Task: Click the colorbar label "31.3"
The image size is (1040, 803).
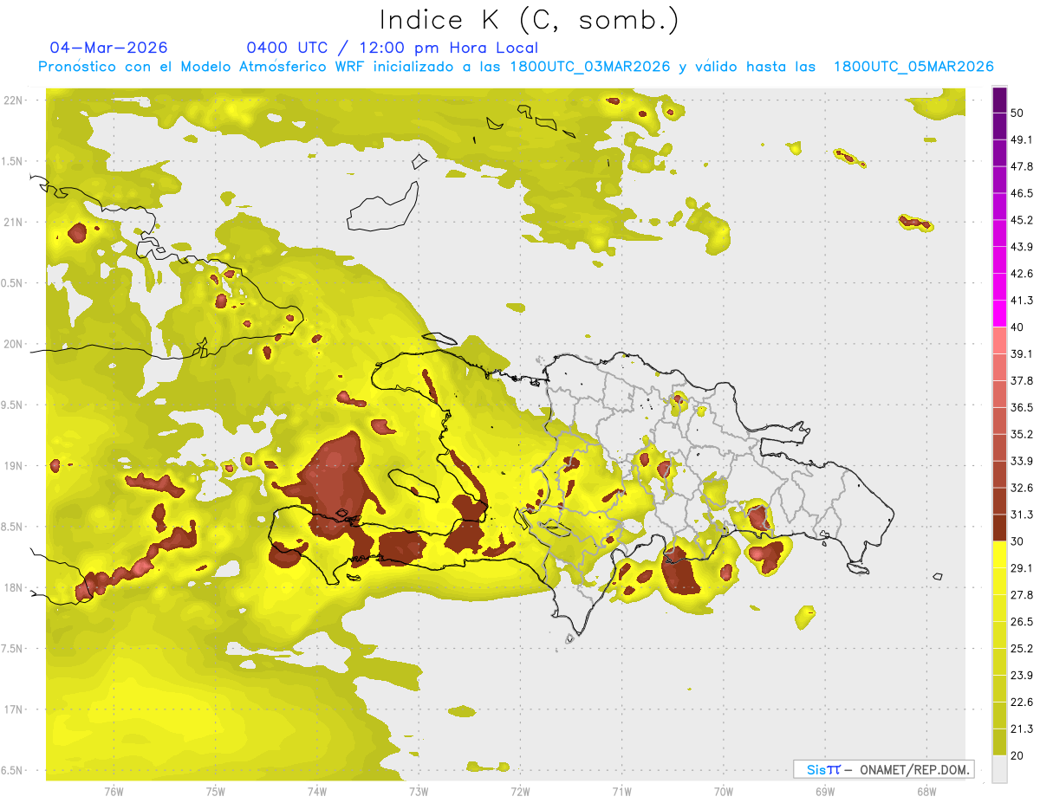Action: [x=1022, y=515]
